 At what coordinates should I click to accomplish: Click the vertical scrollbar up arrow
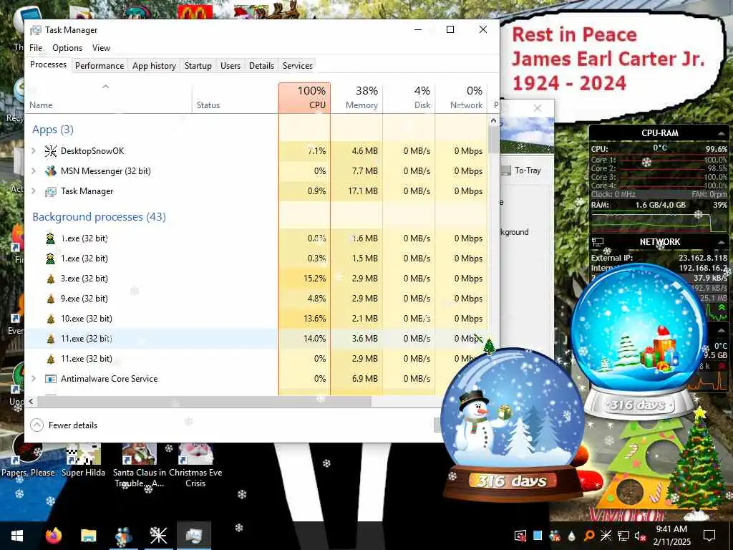493,121
